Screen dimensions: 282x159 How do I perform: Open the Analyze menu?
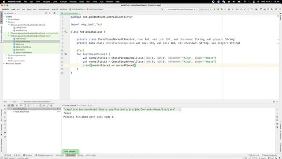[63, 2]
